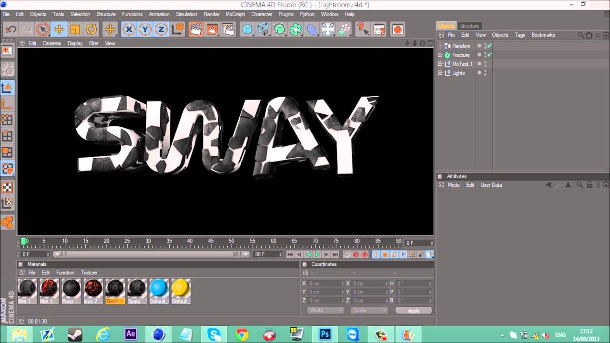Activate the Scale tool
610x343 pixels.
pyautogui.click(x=75, y=30)
